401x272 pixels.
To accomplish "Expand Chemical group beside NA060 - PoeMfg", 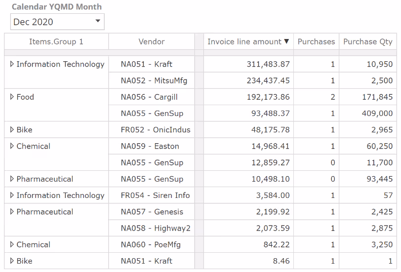I will pyautogui.click(x=12, y=244).
